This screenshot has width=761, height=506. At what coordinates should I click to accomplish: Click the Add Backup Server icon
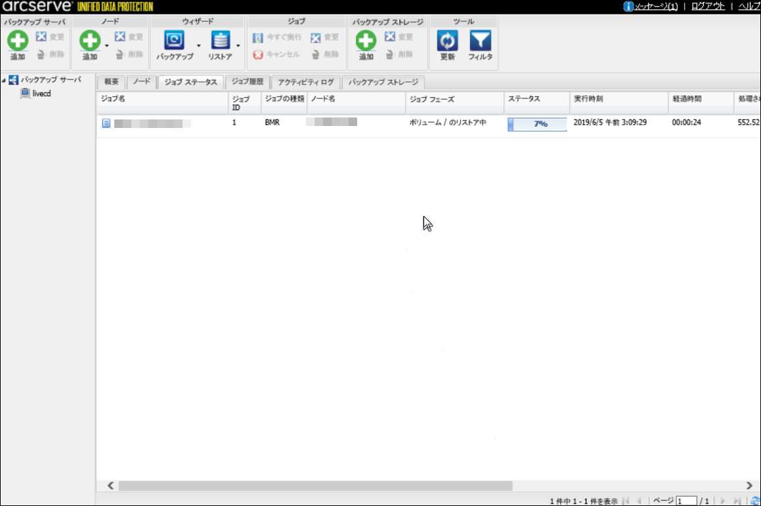pos(18,41)
